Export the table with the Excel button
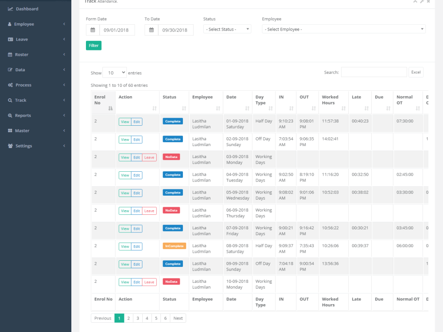This screenshot has height=332, width=443. point(416,72)
